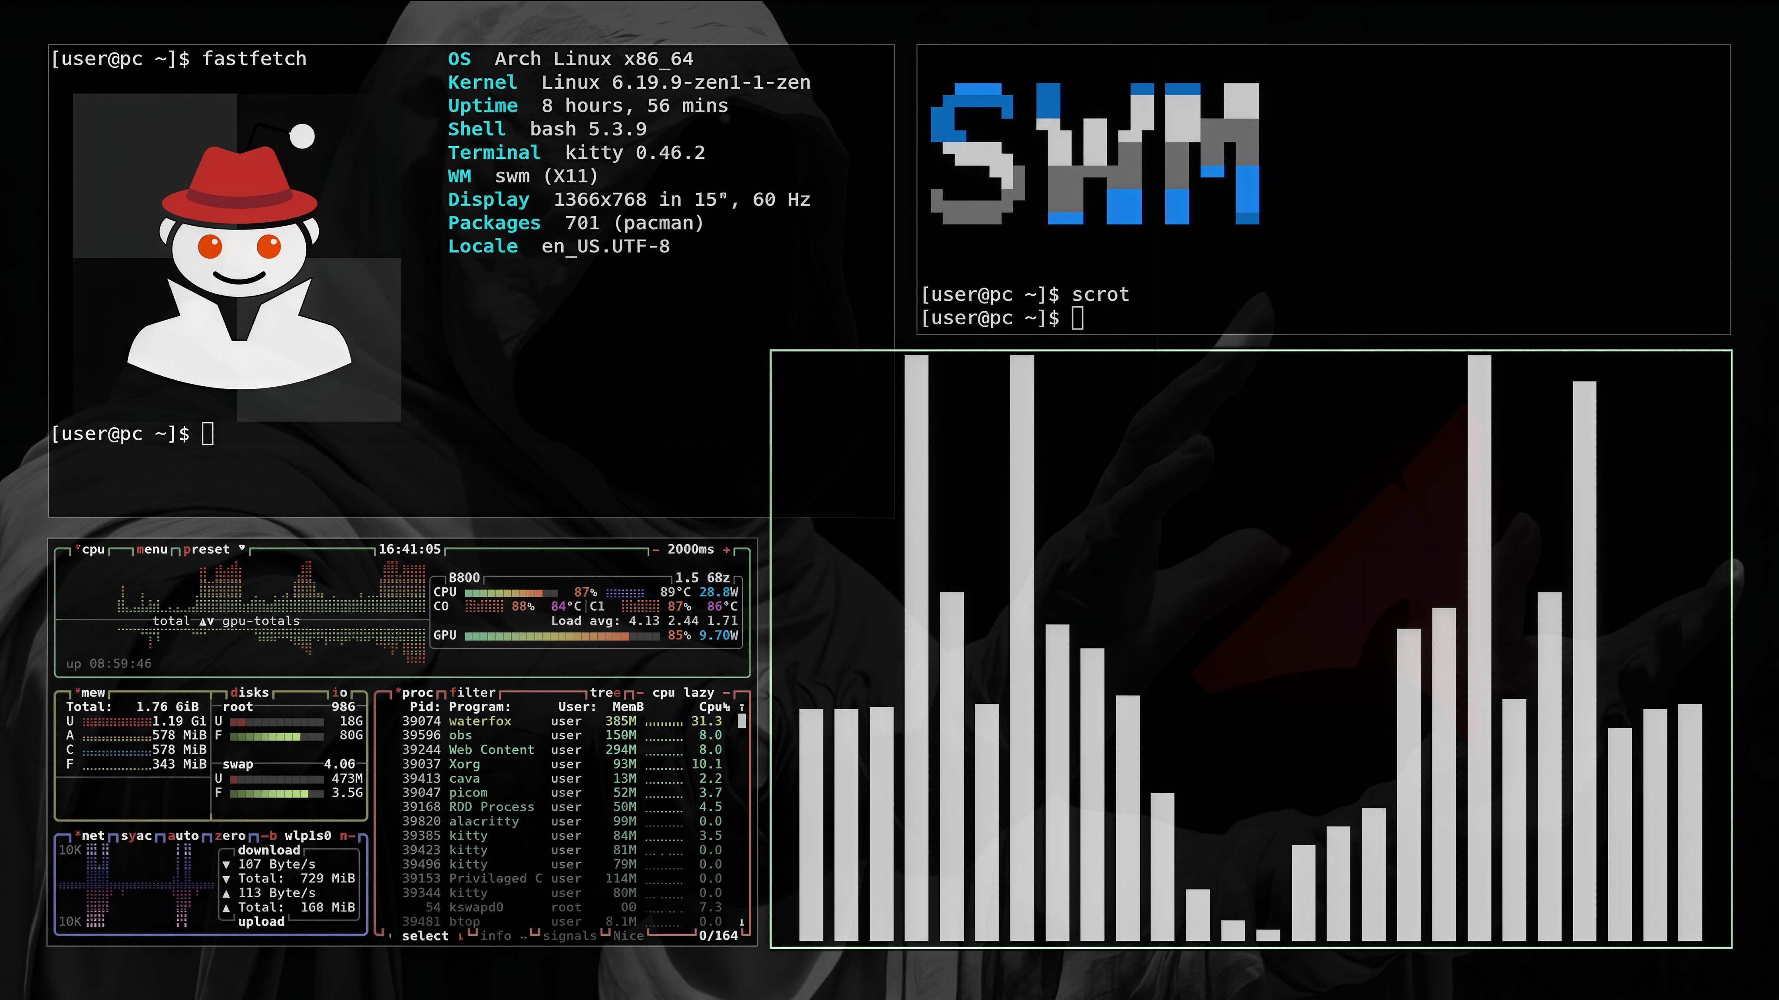Select the waterfox process row

(x=480, y=721)
